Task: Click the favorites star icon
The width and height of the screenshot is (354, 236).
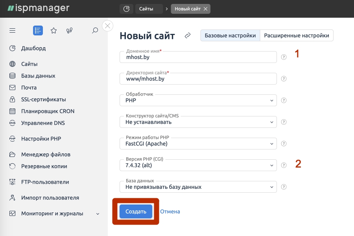Action: (x=53, y=30)
